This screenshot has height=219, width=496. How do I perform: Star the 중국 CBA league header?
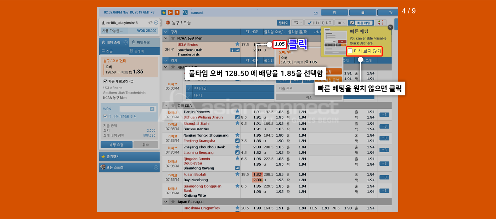tap(173, 105)
